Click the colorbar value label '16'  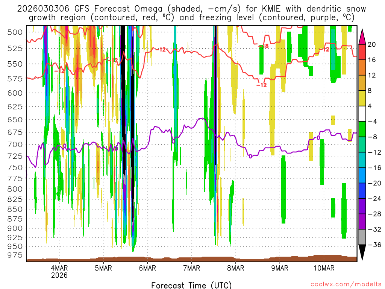pos(372,60)
